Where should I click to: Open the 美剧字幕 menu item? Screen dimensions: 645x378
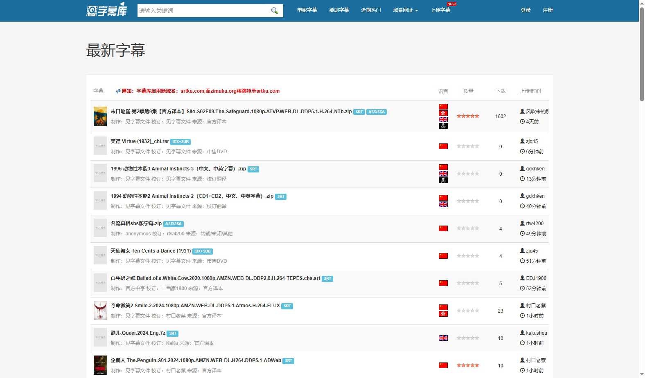(339, 10)
